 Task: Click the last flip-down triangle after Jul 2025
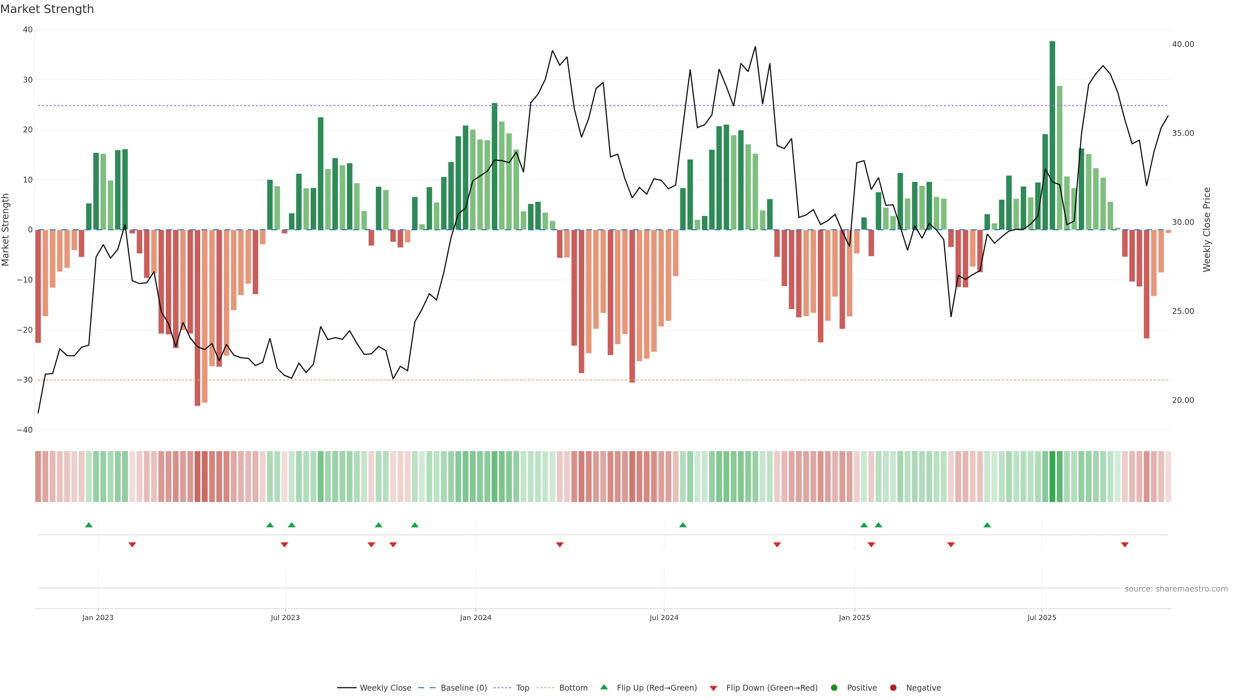click(1125, 545)
